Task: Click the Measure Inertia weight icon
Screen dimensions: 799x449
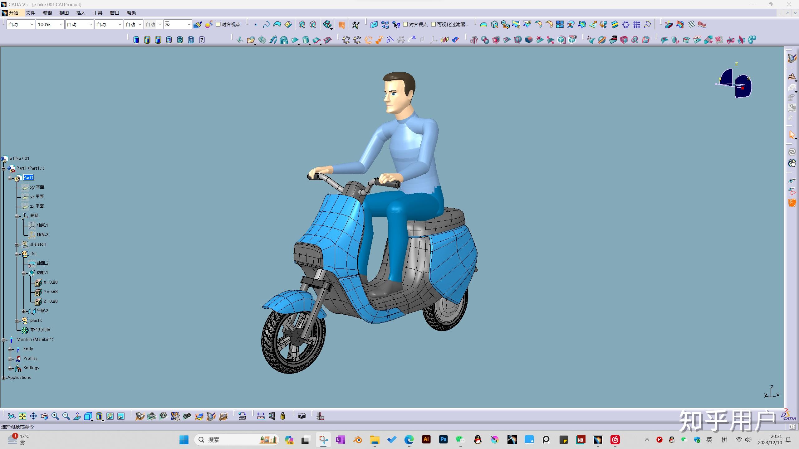Action: (283, 416)
